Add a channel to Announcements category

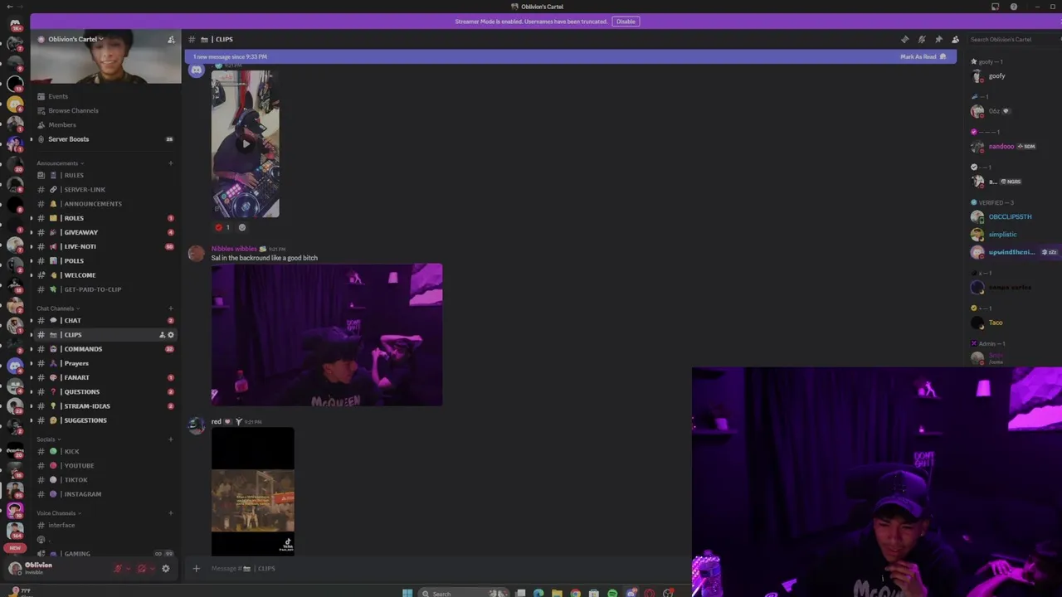(171, 163)
